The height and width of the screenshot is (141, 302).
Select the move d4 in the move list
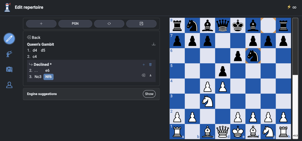coord(35,50)
